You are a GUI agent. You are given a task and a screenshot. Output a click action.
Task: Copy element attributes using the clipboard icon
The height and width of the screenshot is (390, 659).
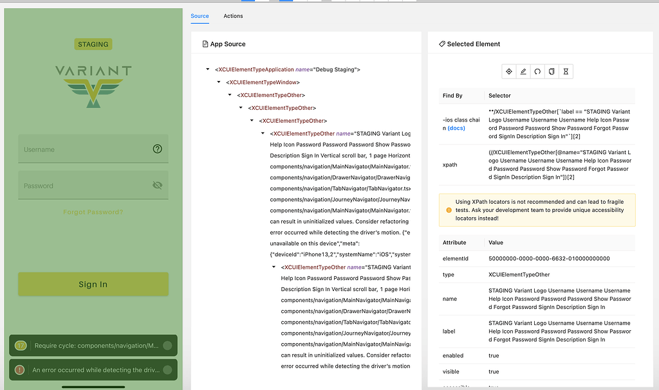552,71
